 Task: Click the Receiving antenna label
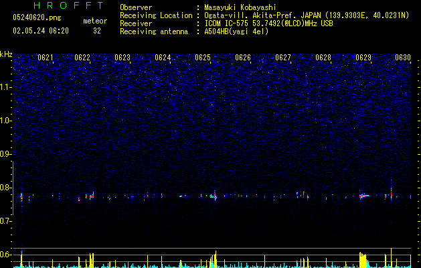pos(154,31)
